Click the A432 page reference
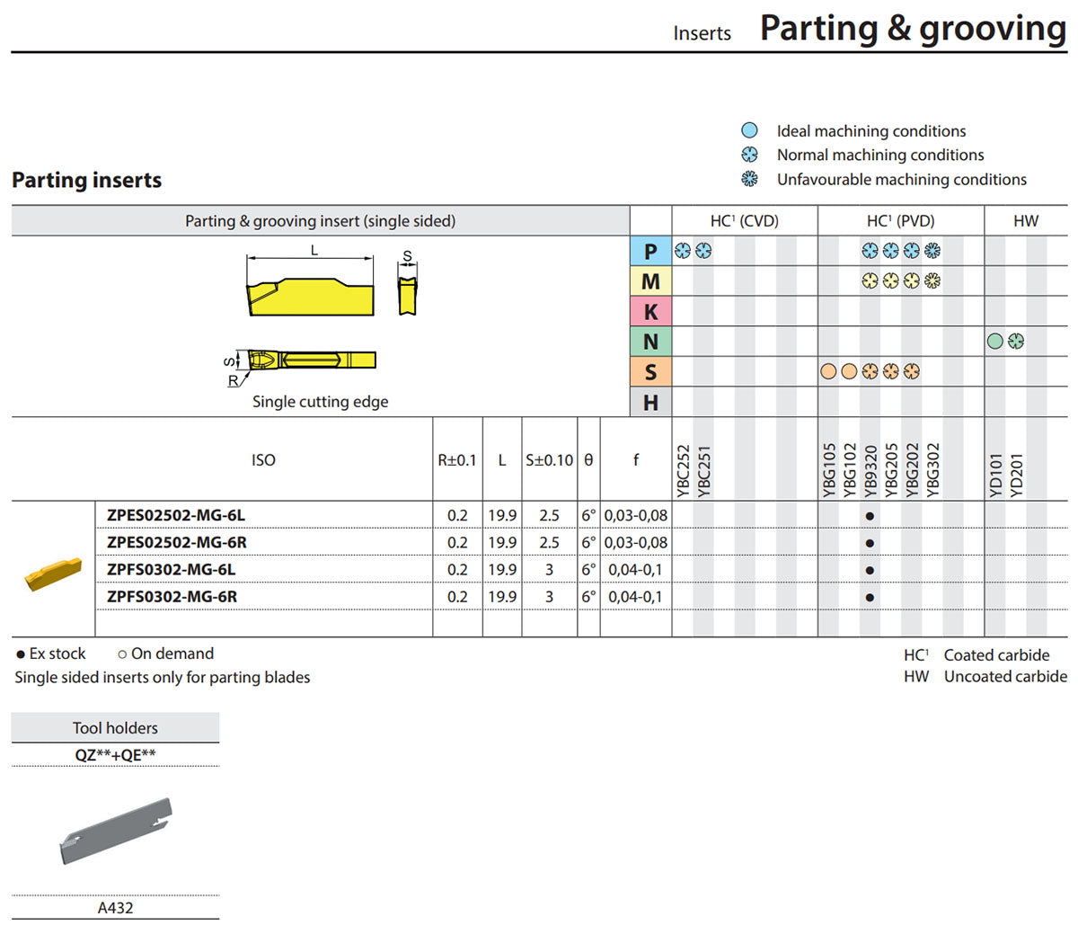 pos(115,908)
